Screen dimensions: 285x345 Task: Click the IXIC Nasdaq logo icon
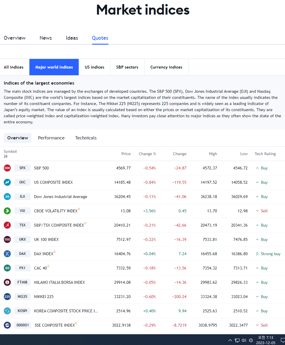pyautogui.click(x=7, y=182)
